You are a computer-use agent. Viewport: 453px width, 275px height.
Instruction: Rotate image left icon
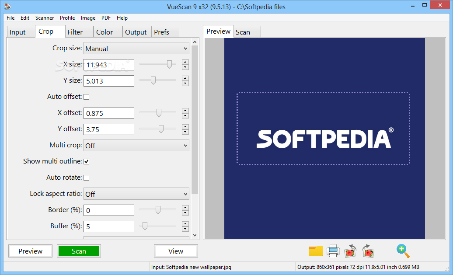(350, 251)
